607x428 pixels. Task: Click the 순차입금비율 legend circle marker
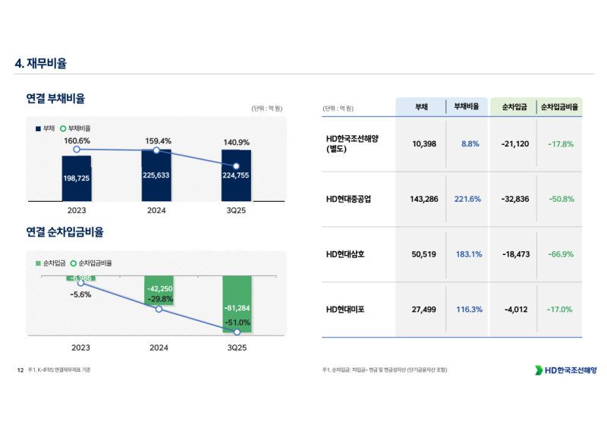click(x=73, y=263)
